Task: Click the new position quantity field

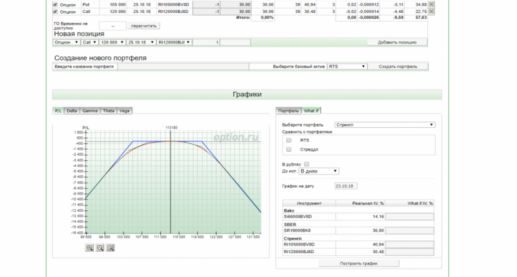Action: tap(206, 42)
